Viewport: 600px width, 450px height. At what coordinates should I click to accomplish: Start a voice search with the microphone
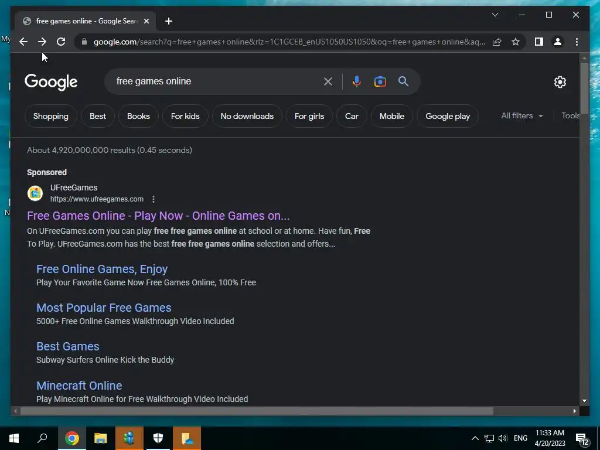[x=357, y=81]
